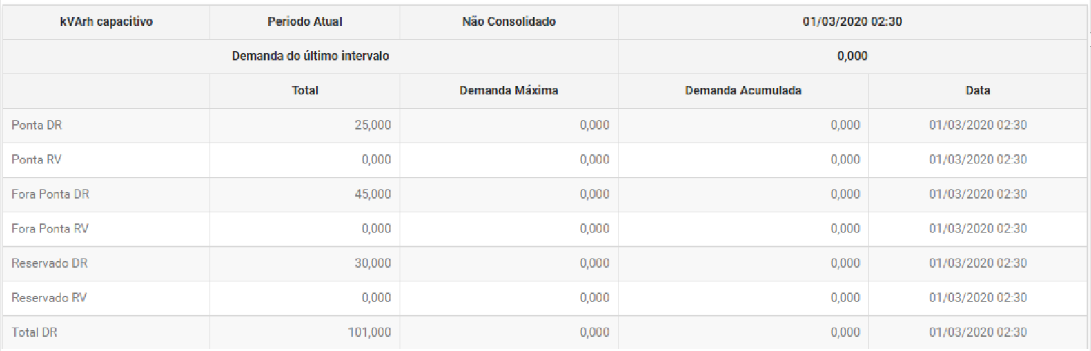Select the Demanda do último intervalo cell
This screenshot has height=351, width=1091.
point(310,56)
